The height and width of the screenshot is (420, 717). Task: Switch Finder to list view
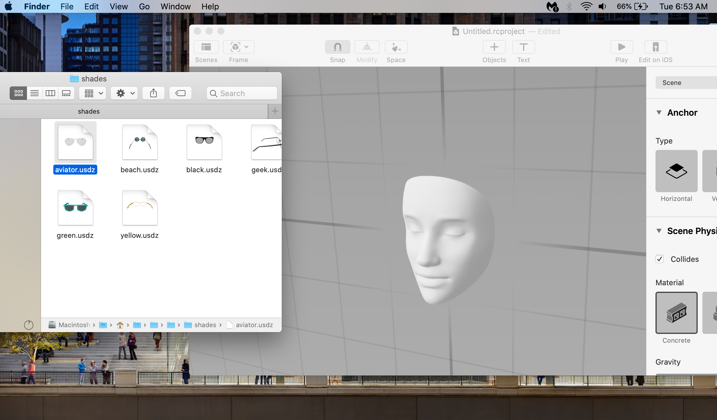click(x=34, y=93)
